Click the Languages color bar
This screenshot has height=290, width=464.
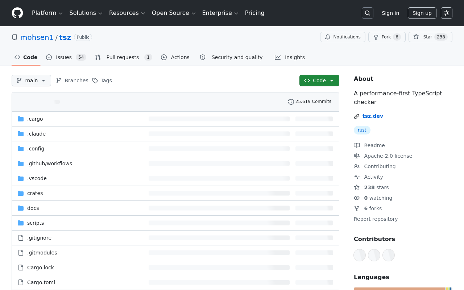tap(403, 289)
